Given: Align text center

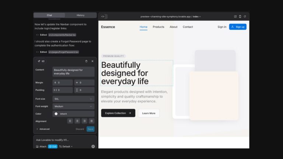Looking at the screenshot, I should pyautogui.click(x=77, y=121).
